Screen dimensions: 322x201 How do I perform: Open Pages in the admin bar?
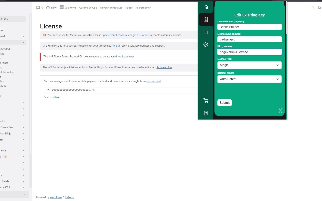[x=129, y=8]
